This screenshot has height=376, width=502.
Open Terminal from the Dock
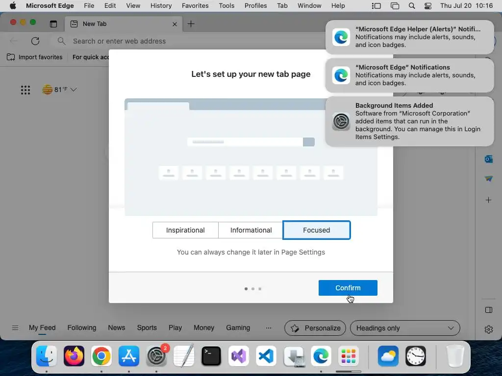click(211, 356)
